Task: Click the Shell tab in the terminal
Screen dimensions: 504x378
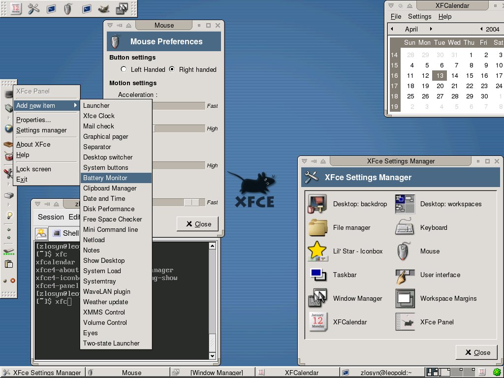Action: coord(66,233)
